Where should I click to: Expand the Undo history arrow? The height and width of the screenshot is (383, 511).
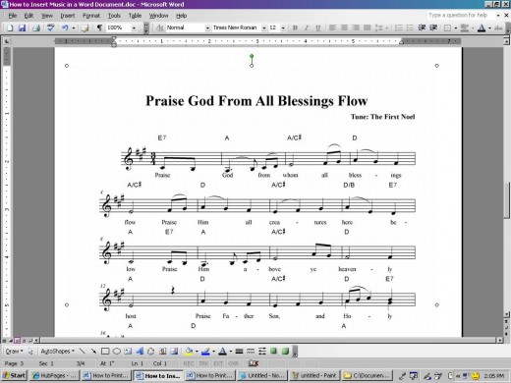[x=74, y=28]
